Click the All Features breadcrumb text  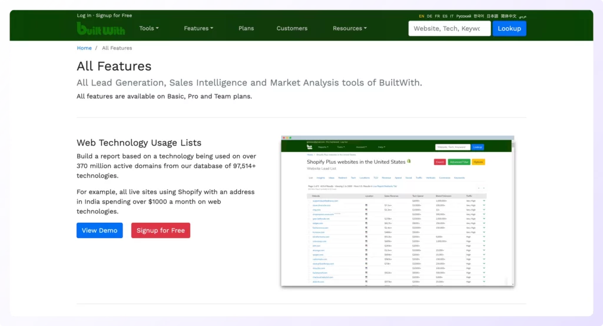[x=117, y=48]
